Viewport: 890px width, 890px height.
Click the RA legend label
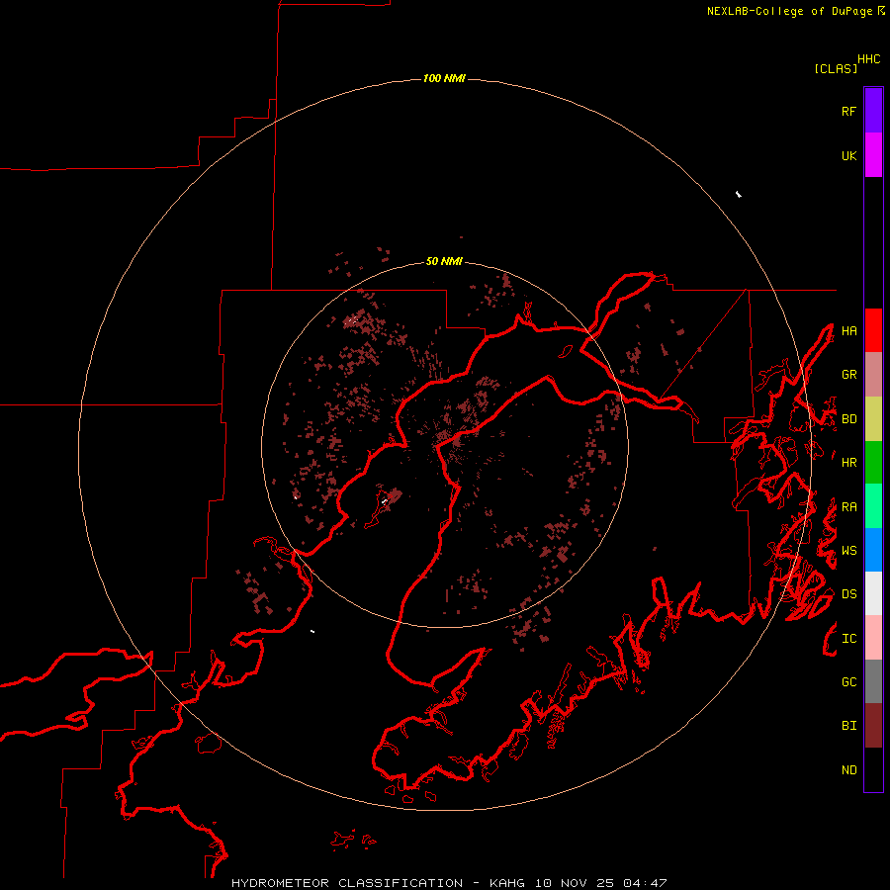848,507
